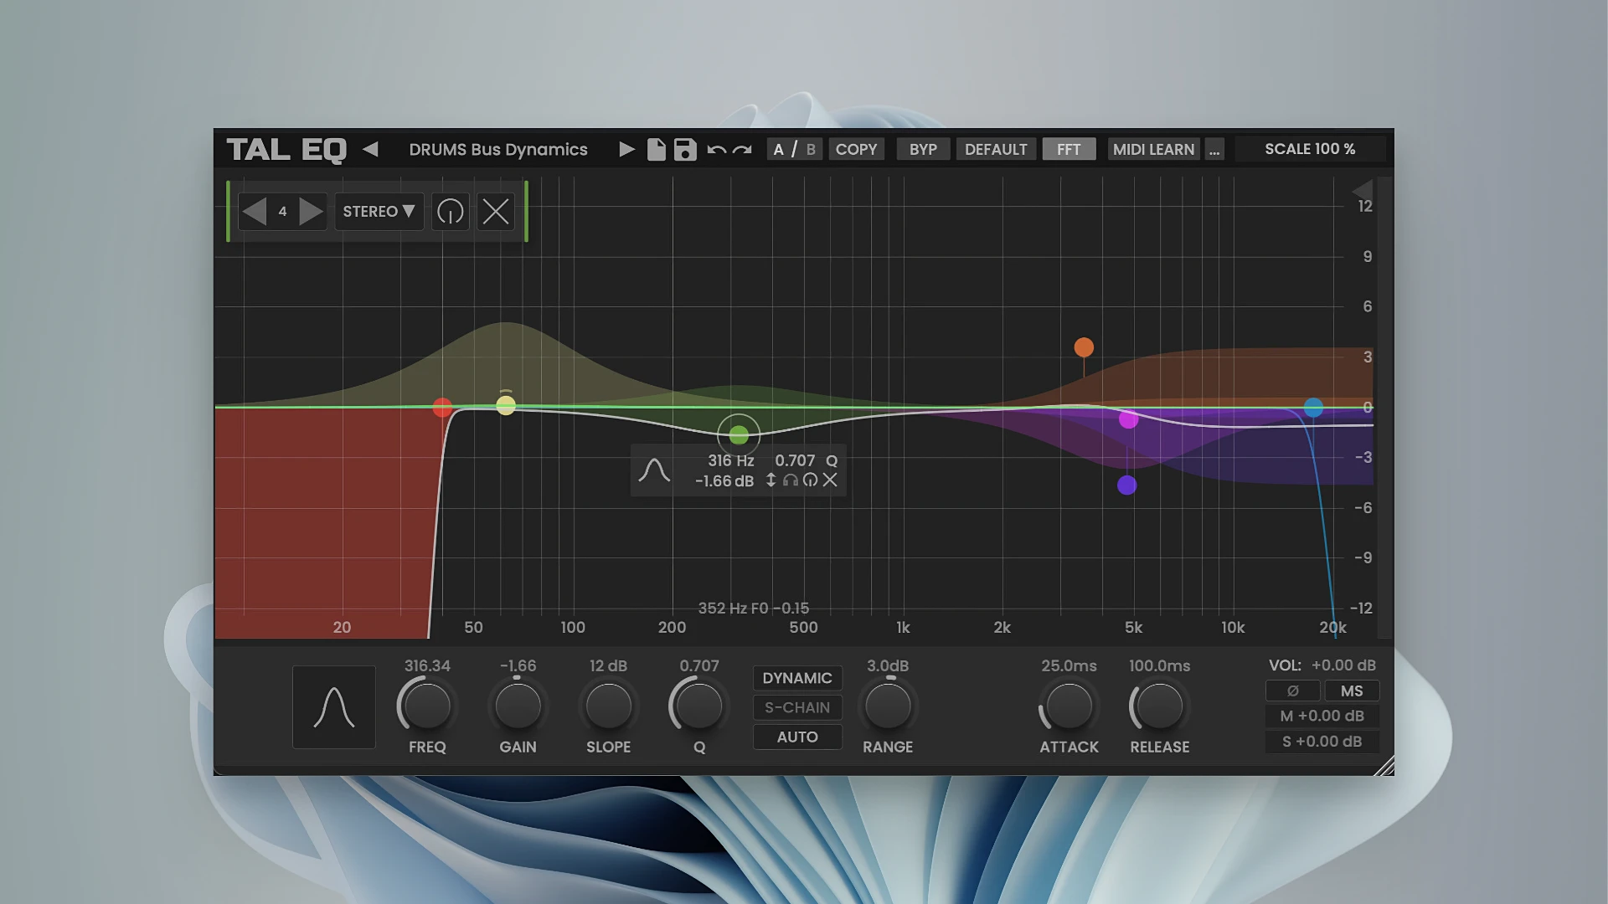Open the preset browser arrow next to TAL EQ
This screenshot has width=1608, height=904.
point(371,149)
